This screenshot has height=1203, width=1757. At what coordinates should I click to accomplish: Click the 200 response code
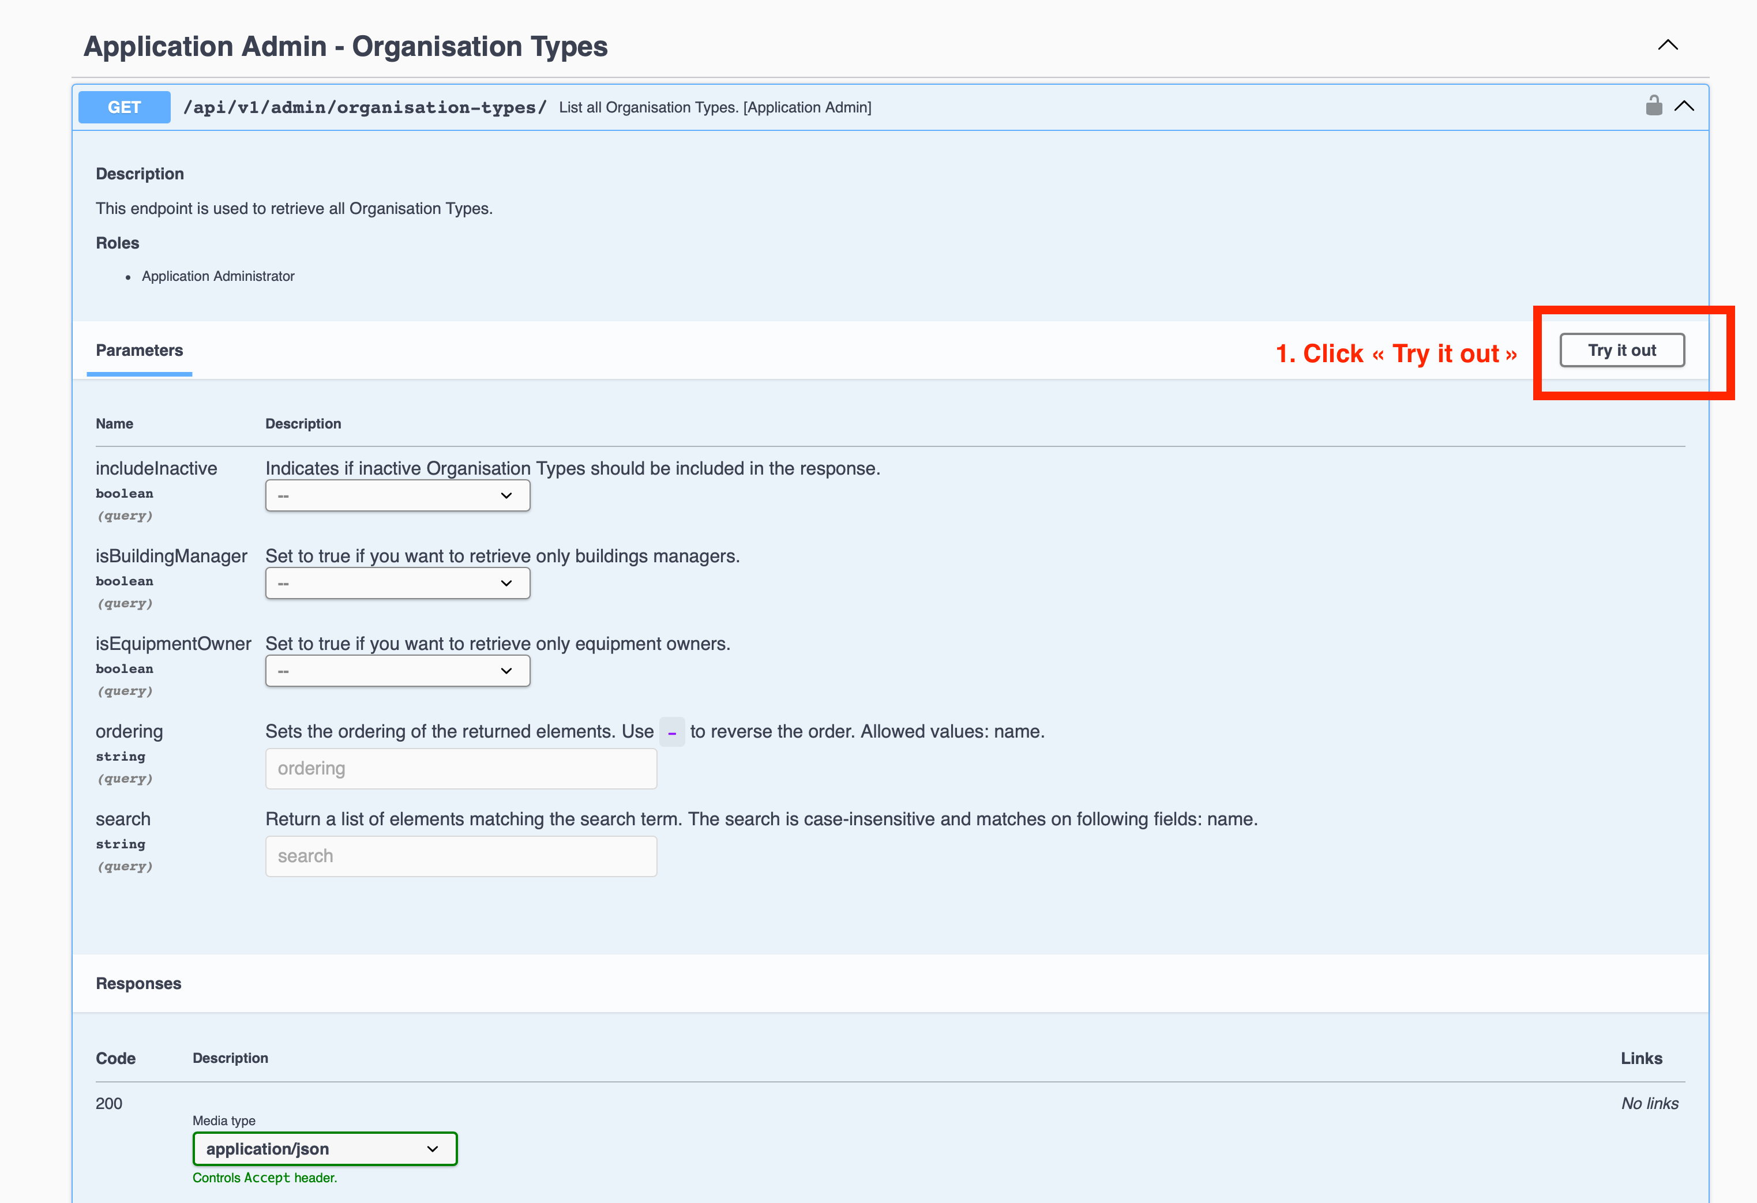(109, 1103)
